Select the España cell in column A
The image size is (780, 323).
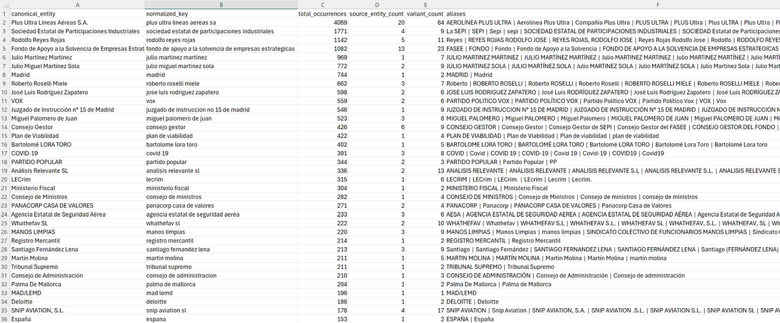pyautogui.click(x=77, y=318)
